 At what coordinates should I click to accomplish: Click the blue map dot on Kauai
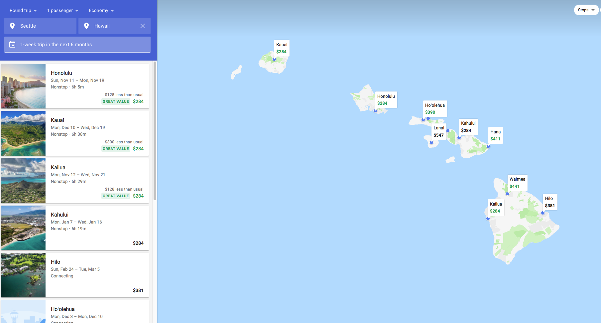(x=274, y=59)
